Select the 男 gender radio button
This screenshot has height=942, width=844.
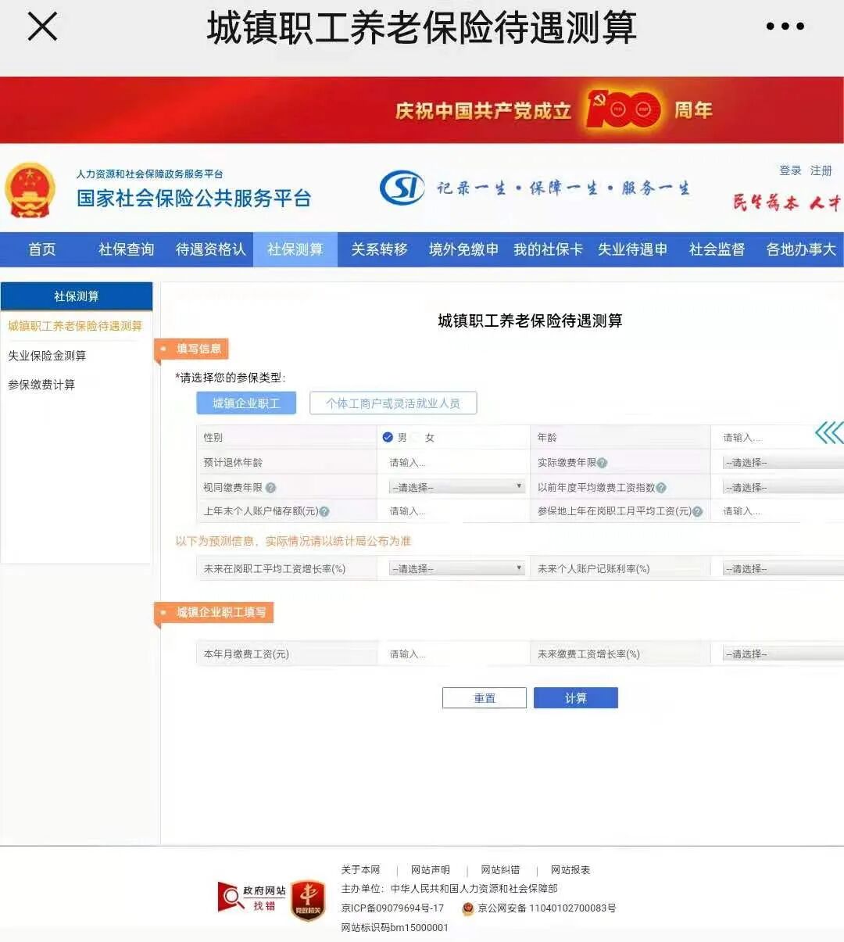click(388, 436)
